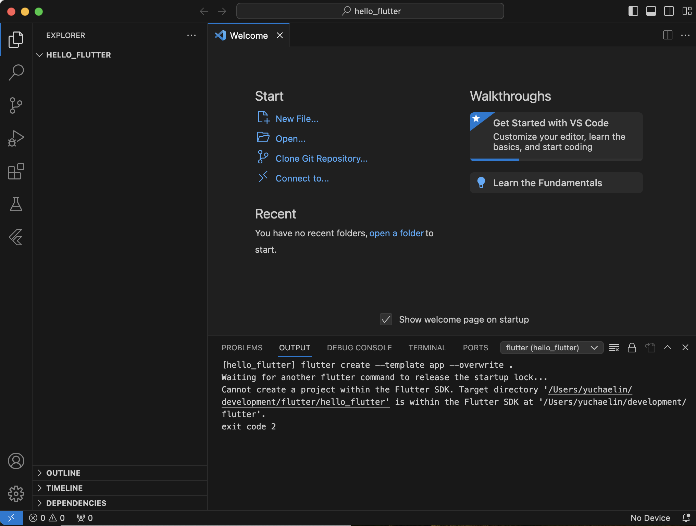The height and width of the screenshot is (526, 696).
Task: Close the Welcome tab
Action: pos(280,35)
